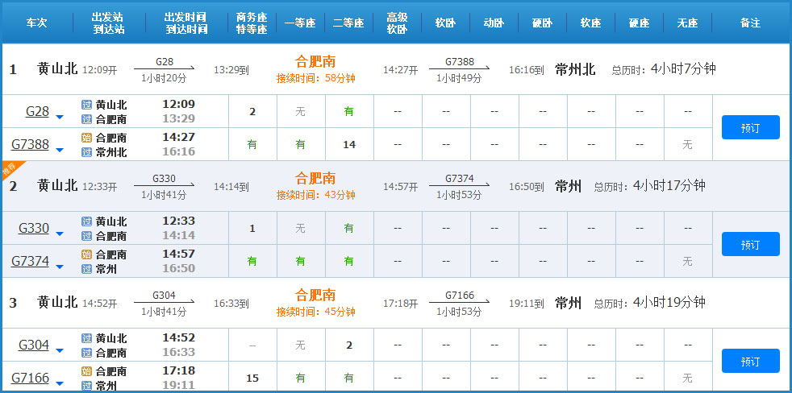Image resolution: width=792 pixels, height=393 pixels.
Task: Click 预订 button for route 1 to 常州北
Action: (x=751, y=127)
